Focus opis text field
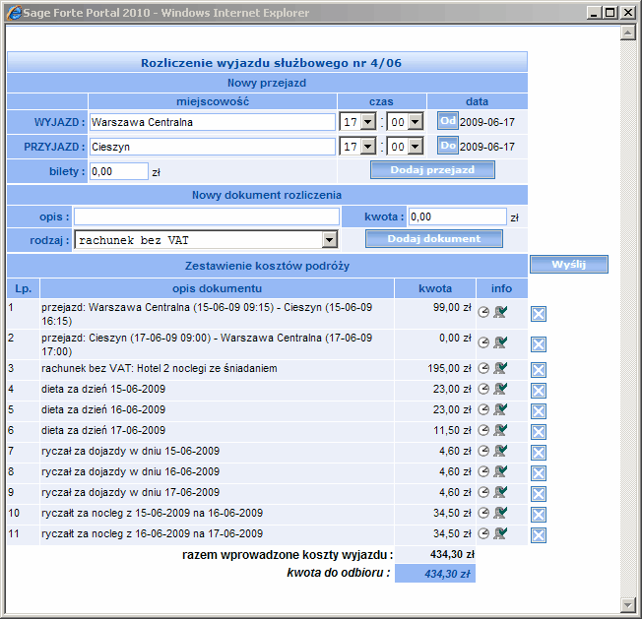This screenshot has height=619, width=642. [x=207, y=217]
